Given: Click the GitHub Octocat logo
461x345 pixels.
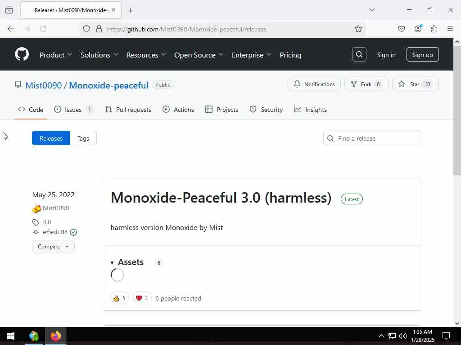Looking at the screenshot, I should 22,54.
